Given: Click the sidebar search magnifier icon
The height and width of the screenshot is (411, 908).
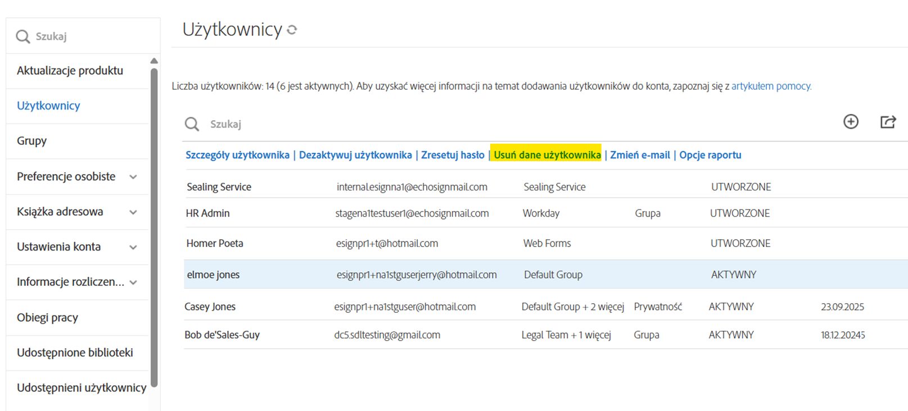Looking at the screenshot, I should coord(22,36).
